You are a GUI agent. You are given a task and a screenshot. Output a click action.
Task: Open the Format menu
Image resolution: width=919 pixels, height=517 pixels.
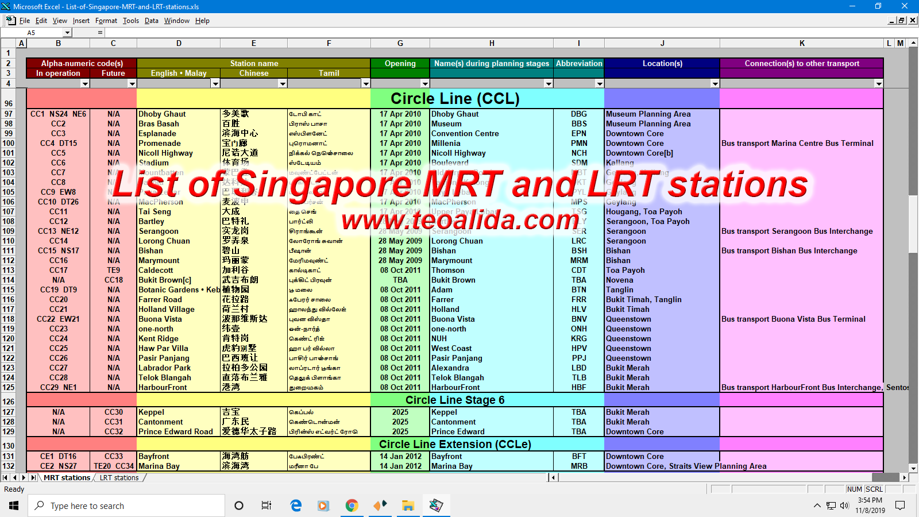click(106, 21)
